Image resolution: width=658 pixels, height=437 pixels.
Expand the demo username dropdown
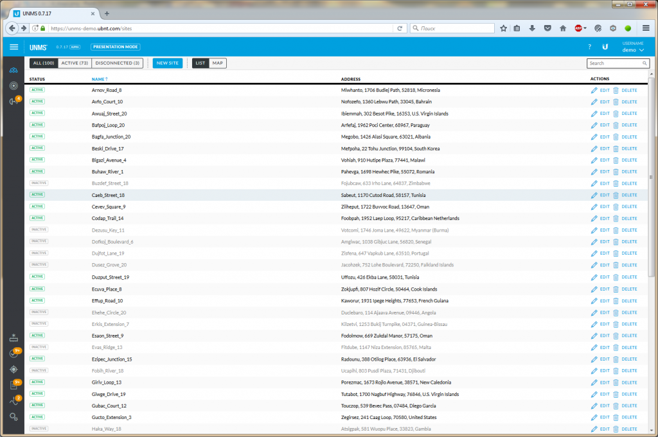point(632,50)
